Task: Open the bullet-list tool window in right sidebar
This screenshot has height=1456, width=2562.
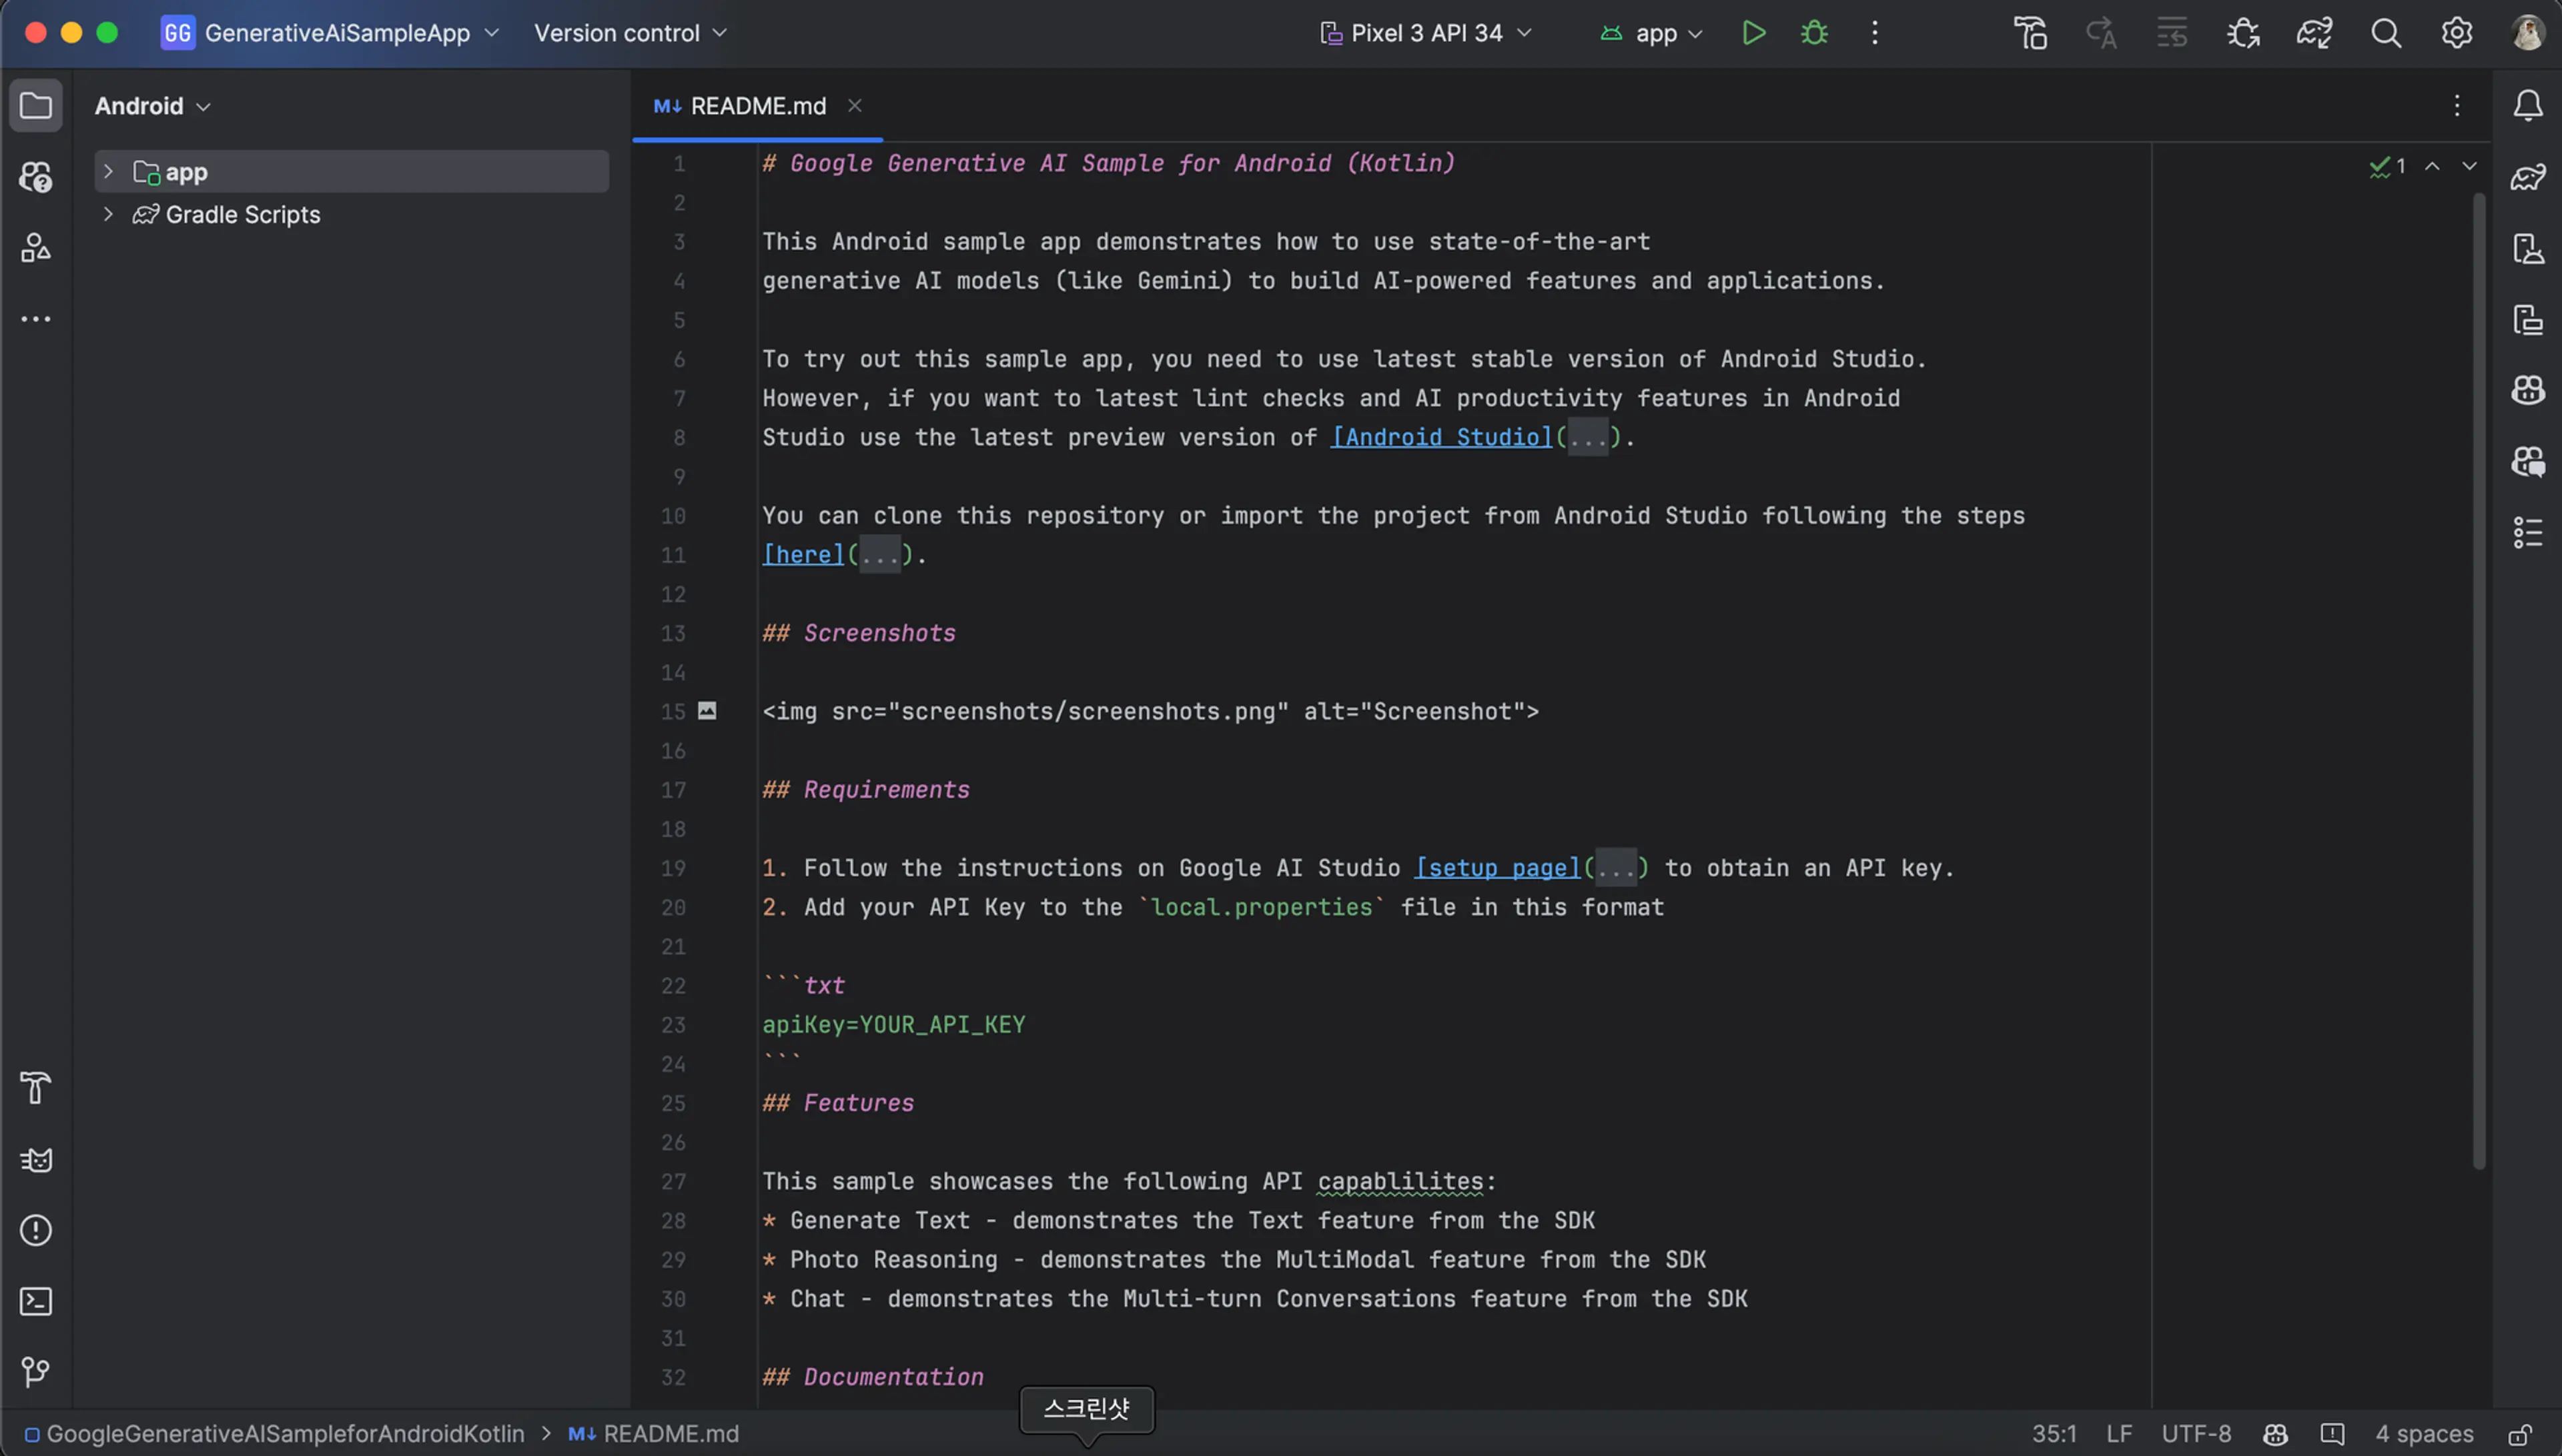Action: (2528, 532)
